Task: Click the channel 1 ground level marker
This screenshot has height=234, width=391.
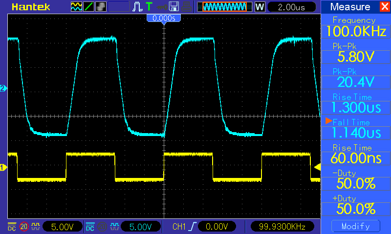Action: point(3,168)
